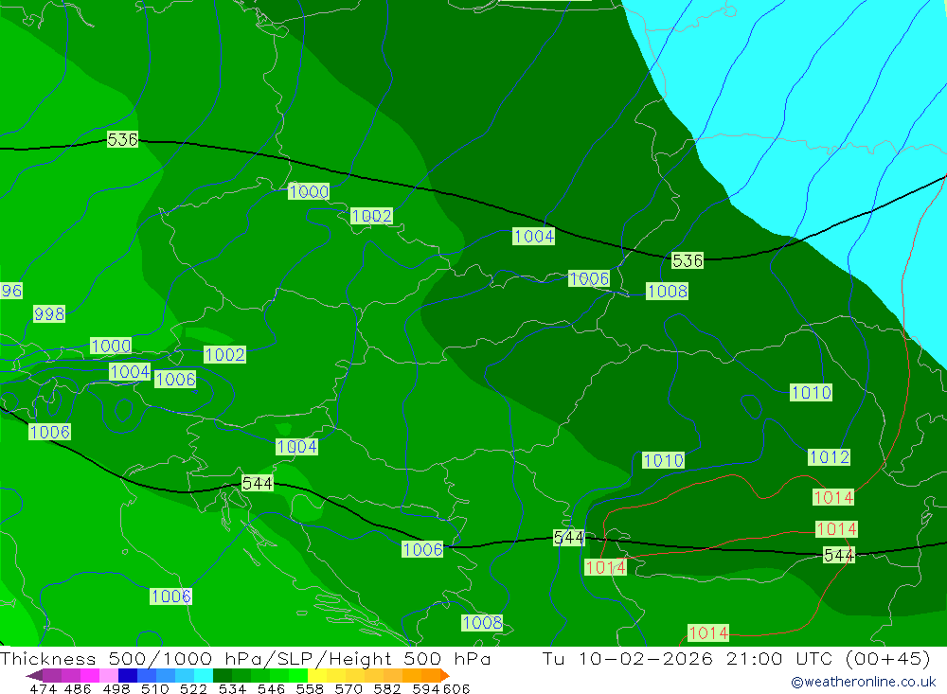Click the 998 isobar label

(x=49, y=314)
